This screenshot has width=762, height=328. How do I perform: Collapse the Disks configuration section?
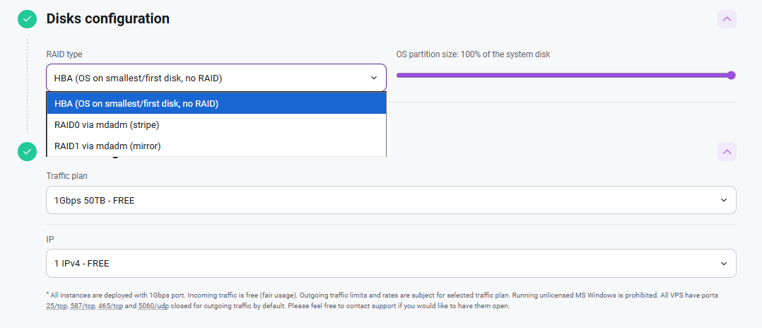click(727, 19)
